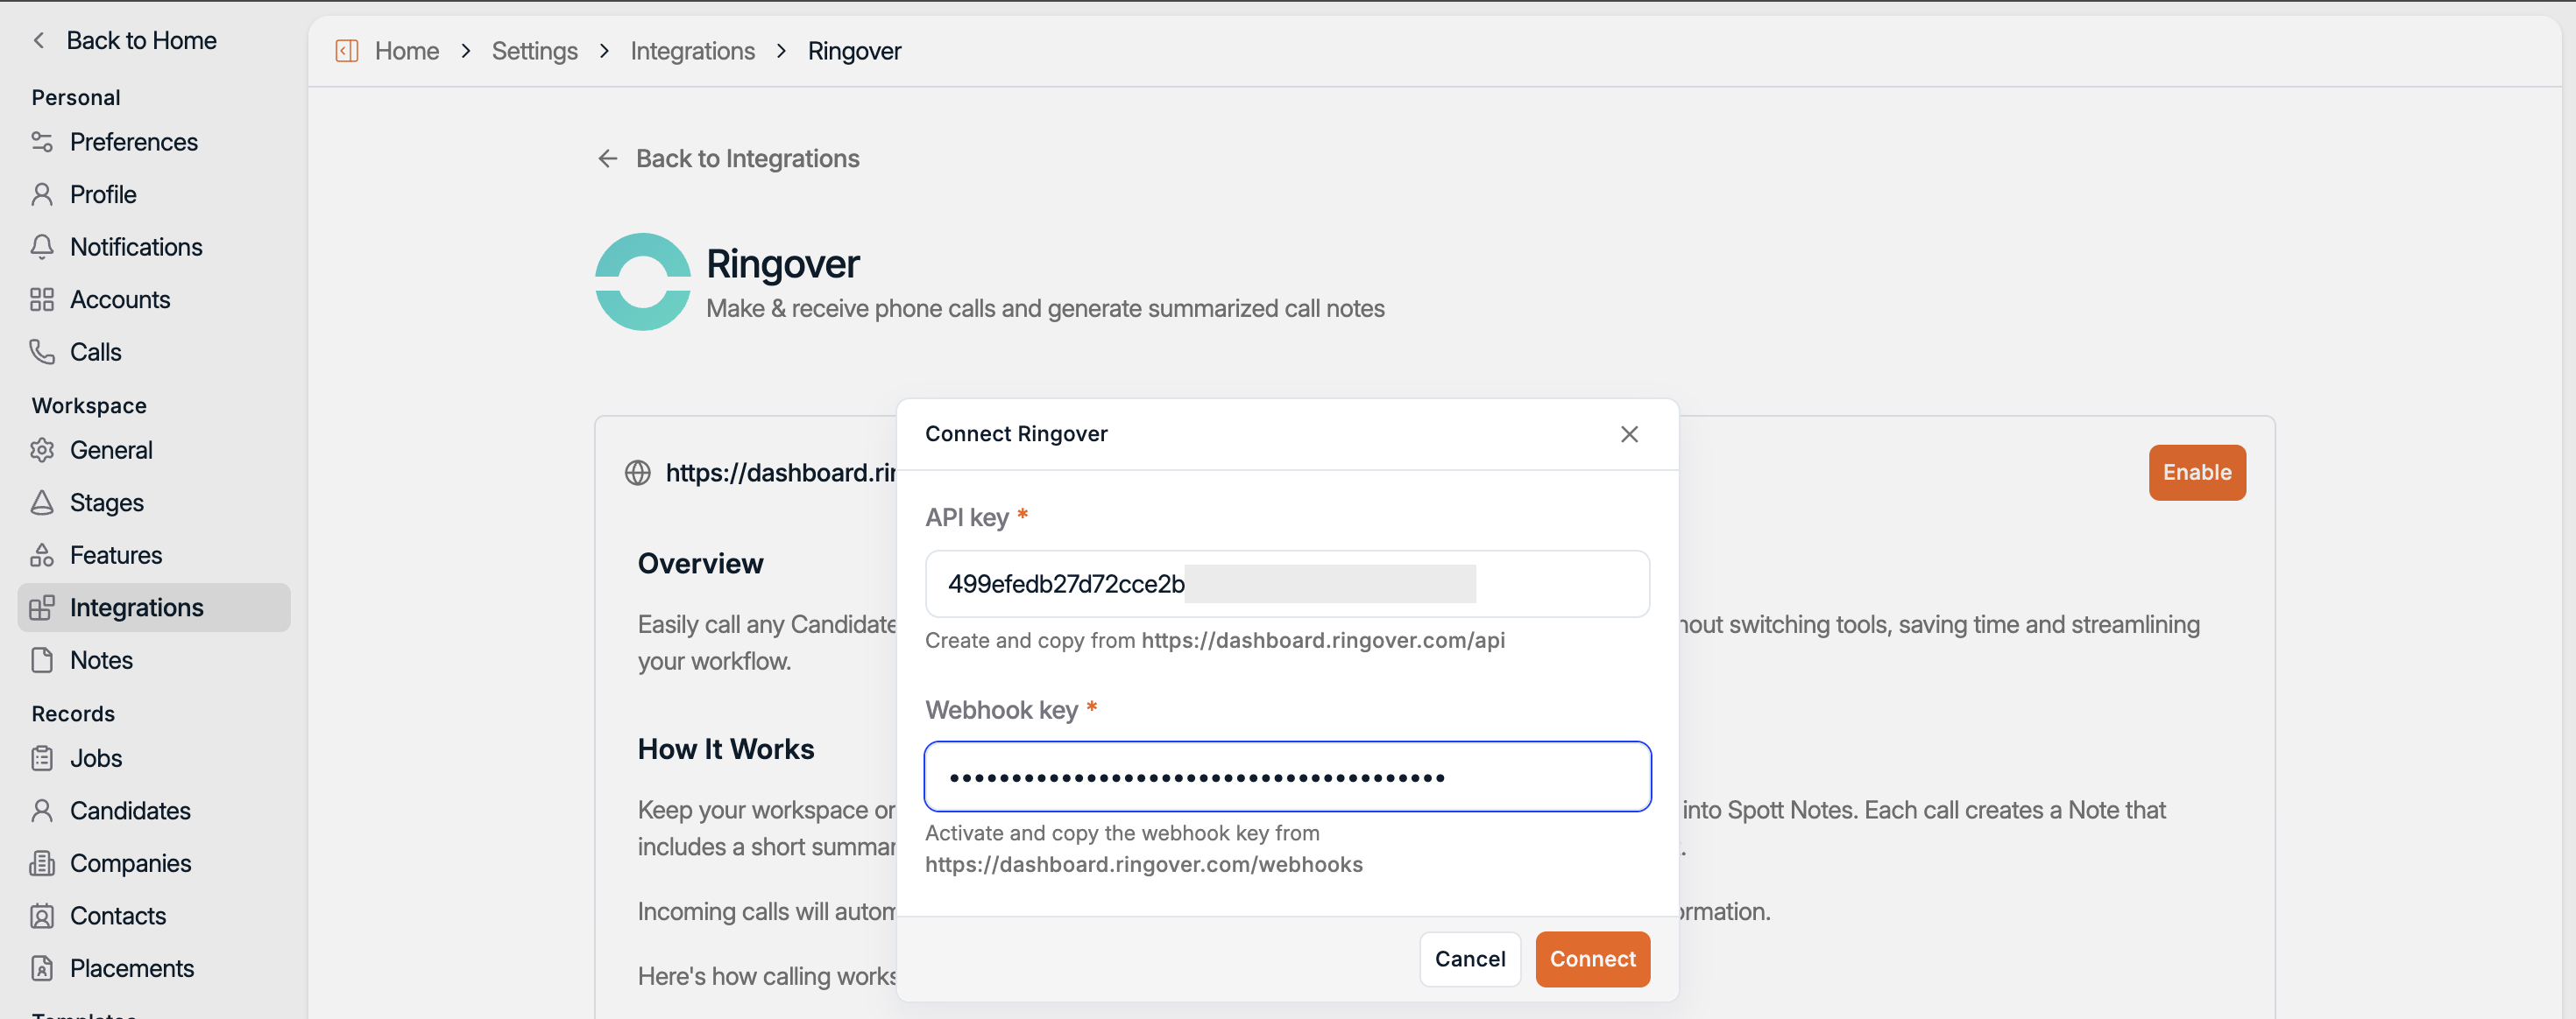Focus the API key input field
This screenshot has width=2576, height=1019.
point(1286,583)
